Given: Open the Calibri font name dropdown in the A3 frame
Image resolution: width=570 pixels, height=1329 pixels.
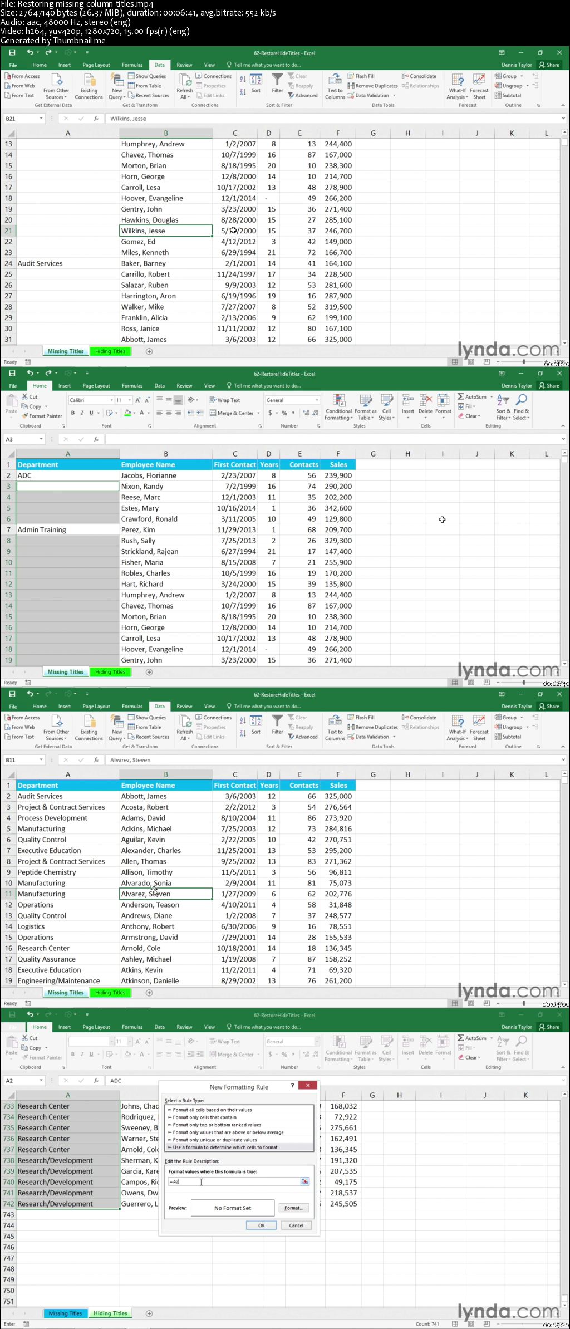Looking at the screenshot, I should click(x=111, y=400).
